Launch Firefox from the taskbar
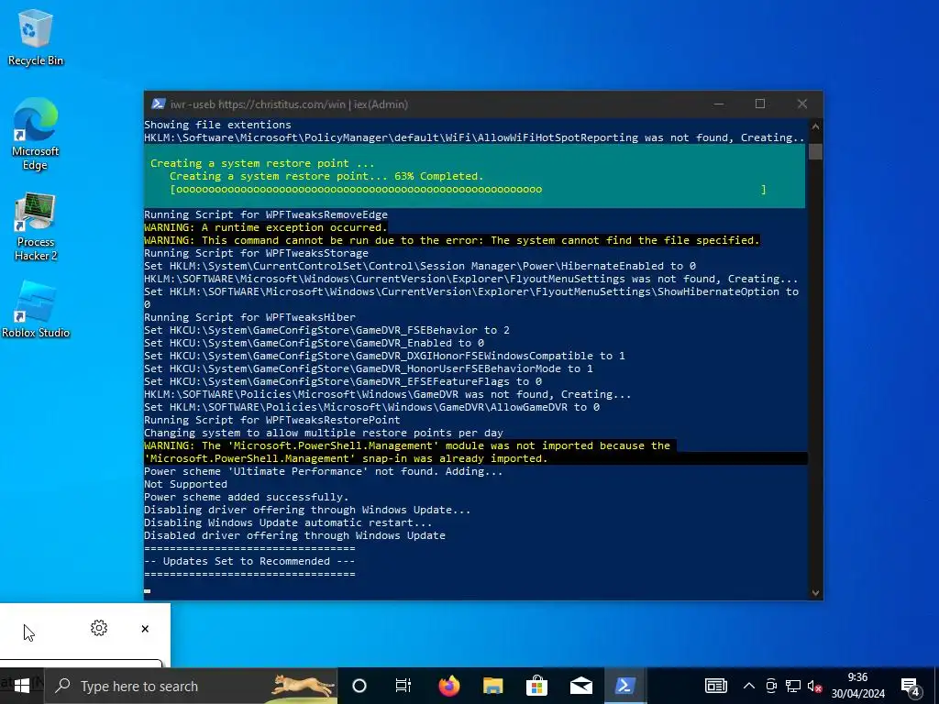Screen dimensions: 939x704 pos(448,686)
